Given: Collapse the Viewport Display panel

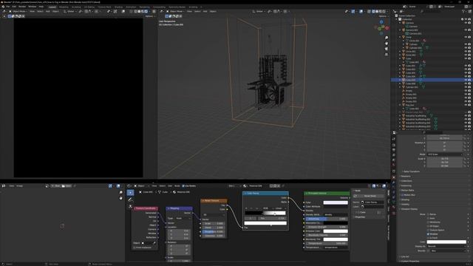Looking at the screenshot, I should pyautogui.click(x=409, y=209).
